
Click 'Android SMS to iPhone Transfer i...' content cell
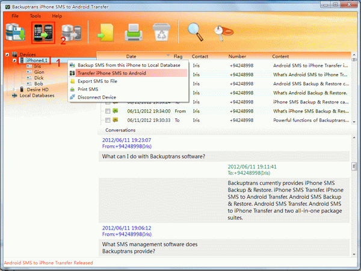310,65
